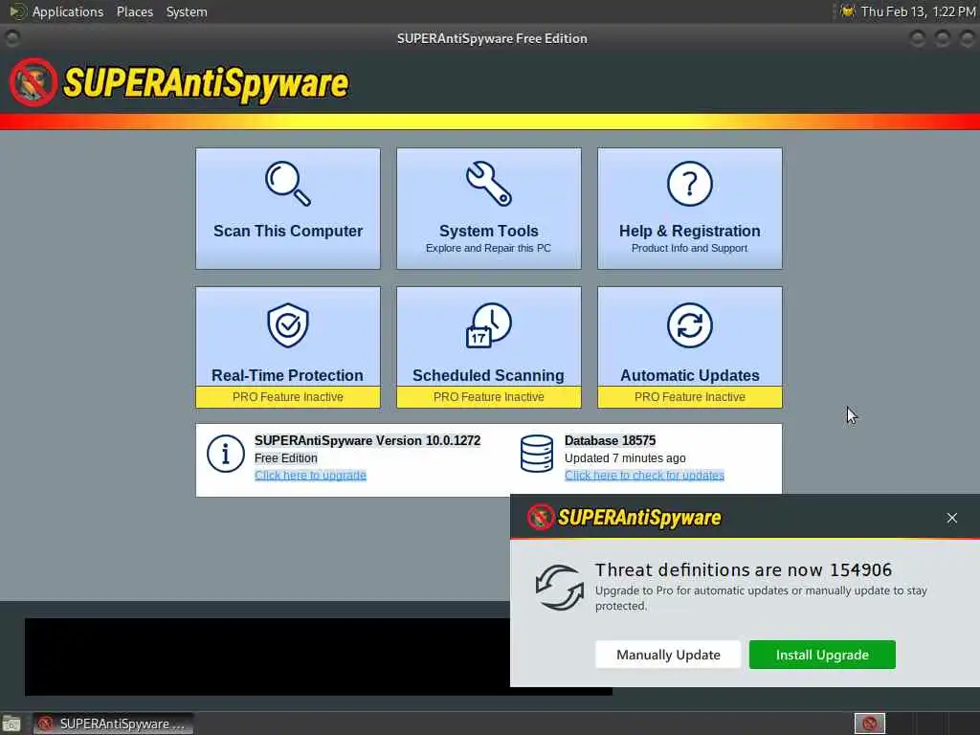Viewport: 980px width, 735px height.
Task: Click the 'Database 18575' text
Action: (x=610, y=440)
